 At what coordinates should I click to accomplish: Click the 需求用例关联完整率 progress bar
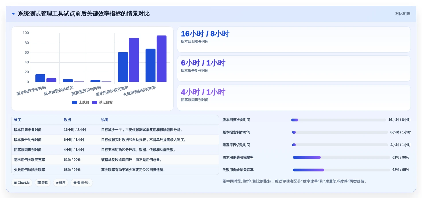[341, 157]
